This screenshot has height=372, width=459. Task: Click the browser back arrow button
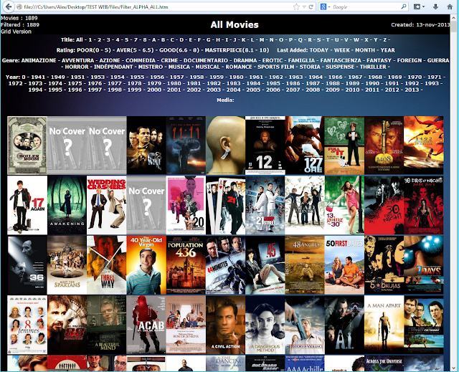[8, 6]
